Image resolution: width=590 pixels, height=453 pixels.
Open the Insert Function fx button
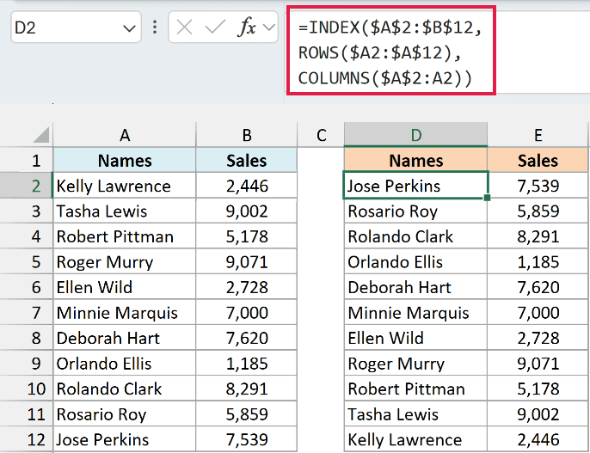247,28
